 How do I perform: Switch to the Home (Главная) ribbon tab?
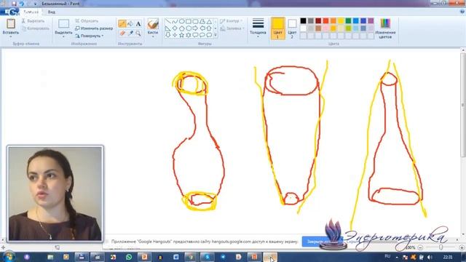(31, 12)
